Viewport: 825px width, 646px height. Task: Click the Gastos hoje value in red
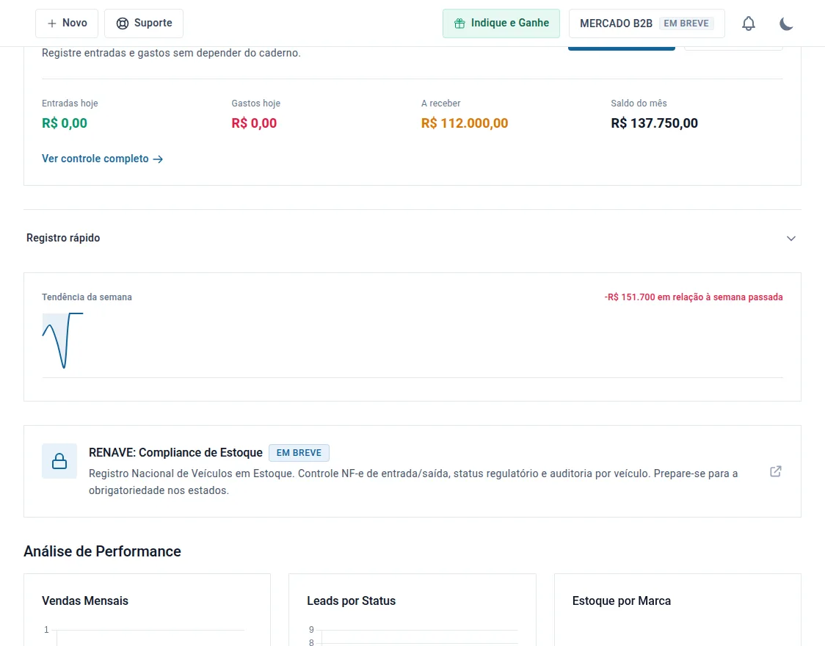(254, 123)
